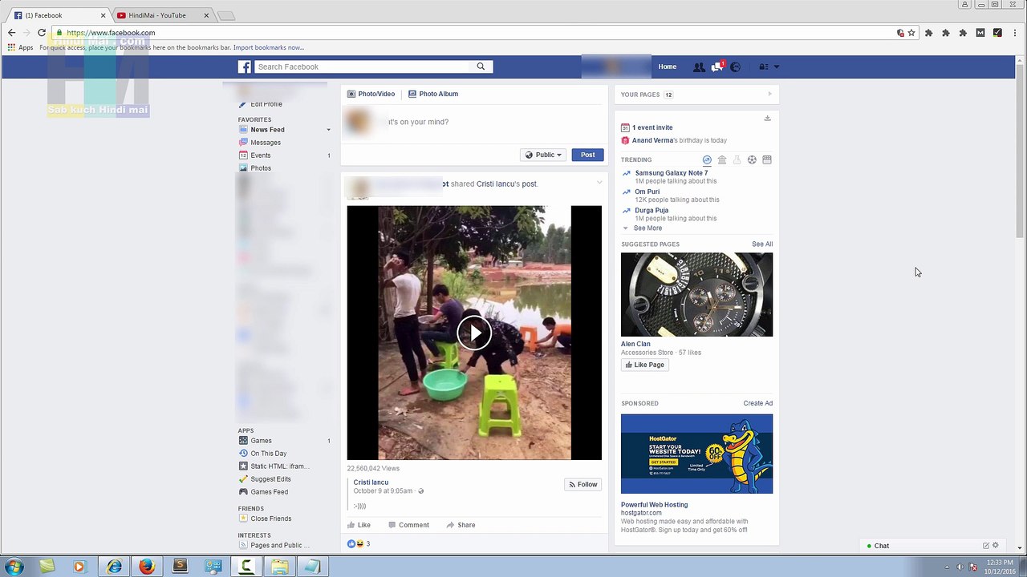Open notifications globe icon

click(x=735, y=67)
